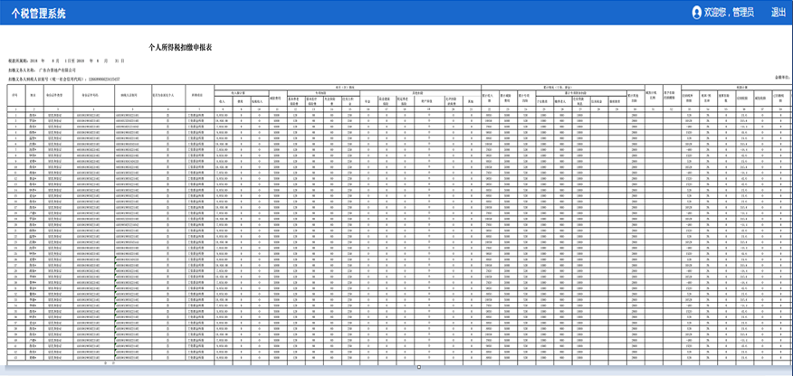Click the 姓名 column header
The height and width of the screenshot is (376, 793).
(x=33, y=94)
